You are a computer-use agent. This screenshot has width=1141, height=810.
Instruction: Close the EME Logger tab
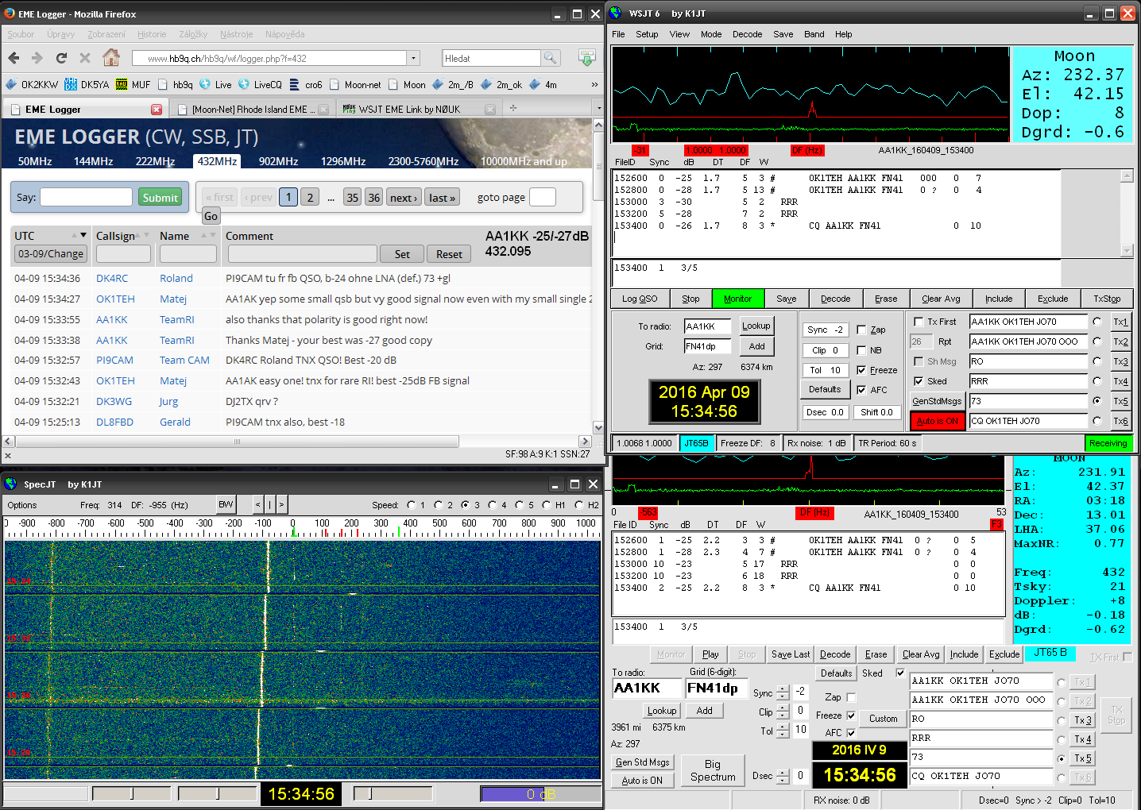coord(157,110)
